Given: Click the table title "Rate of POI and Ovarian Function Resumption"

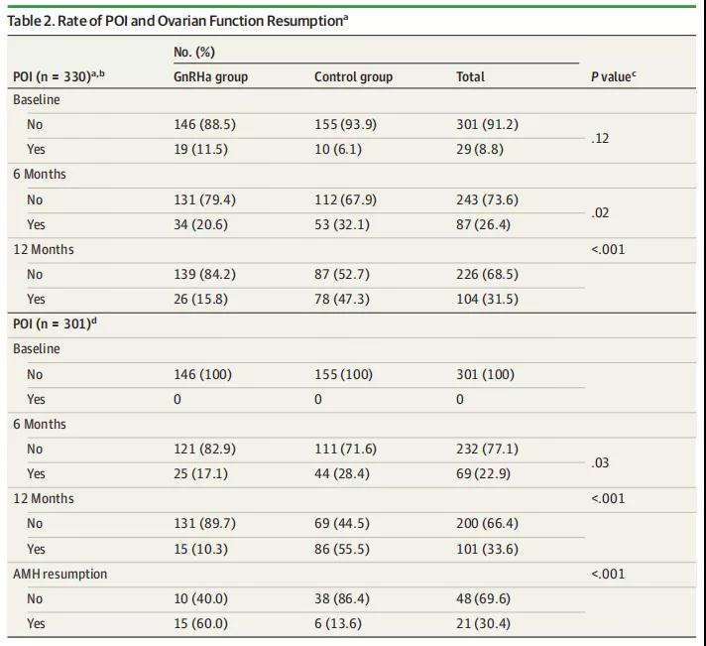Looking at the screenshot, I should coord(178,22).
